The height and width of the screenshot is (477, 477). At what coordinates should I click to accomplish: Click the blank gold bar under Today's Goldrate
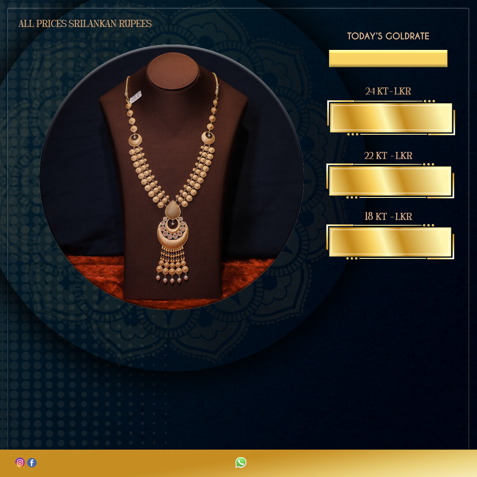[388, 58]
